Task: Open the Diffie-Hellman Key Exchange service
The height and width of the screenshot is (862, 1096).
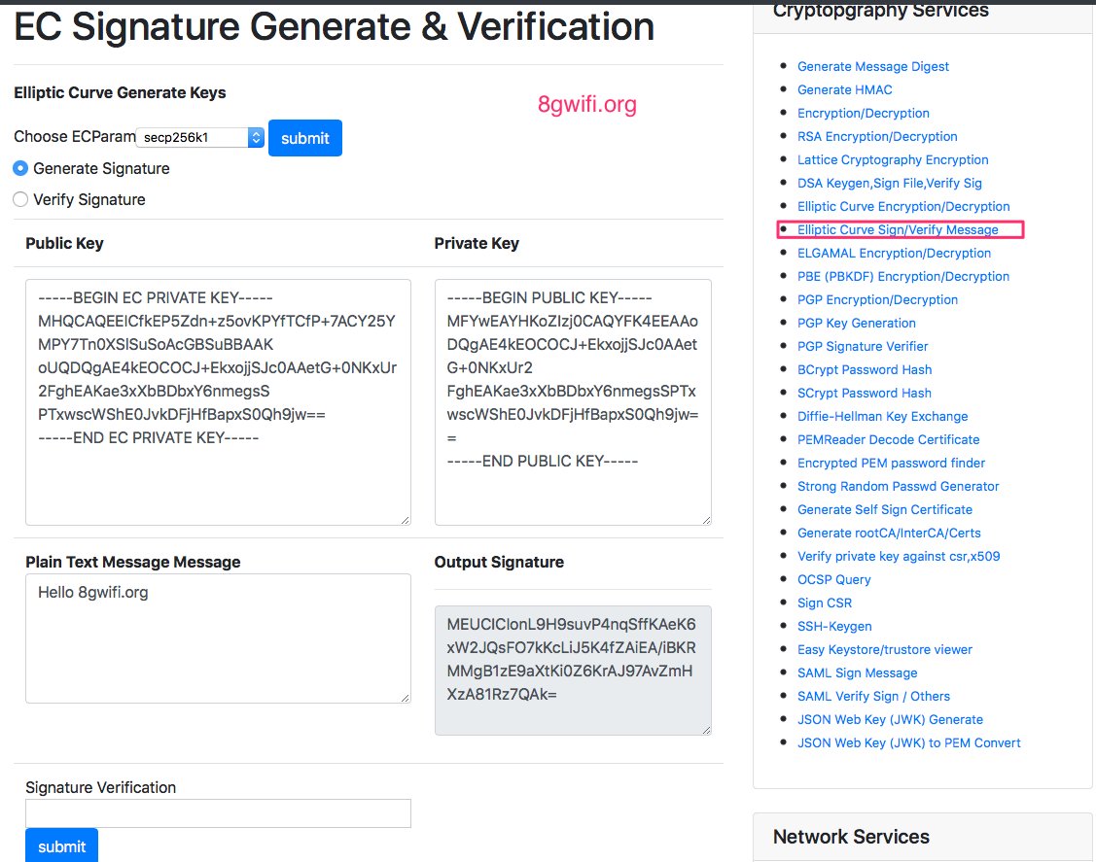Action: click(882, 416)
